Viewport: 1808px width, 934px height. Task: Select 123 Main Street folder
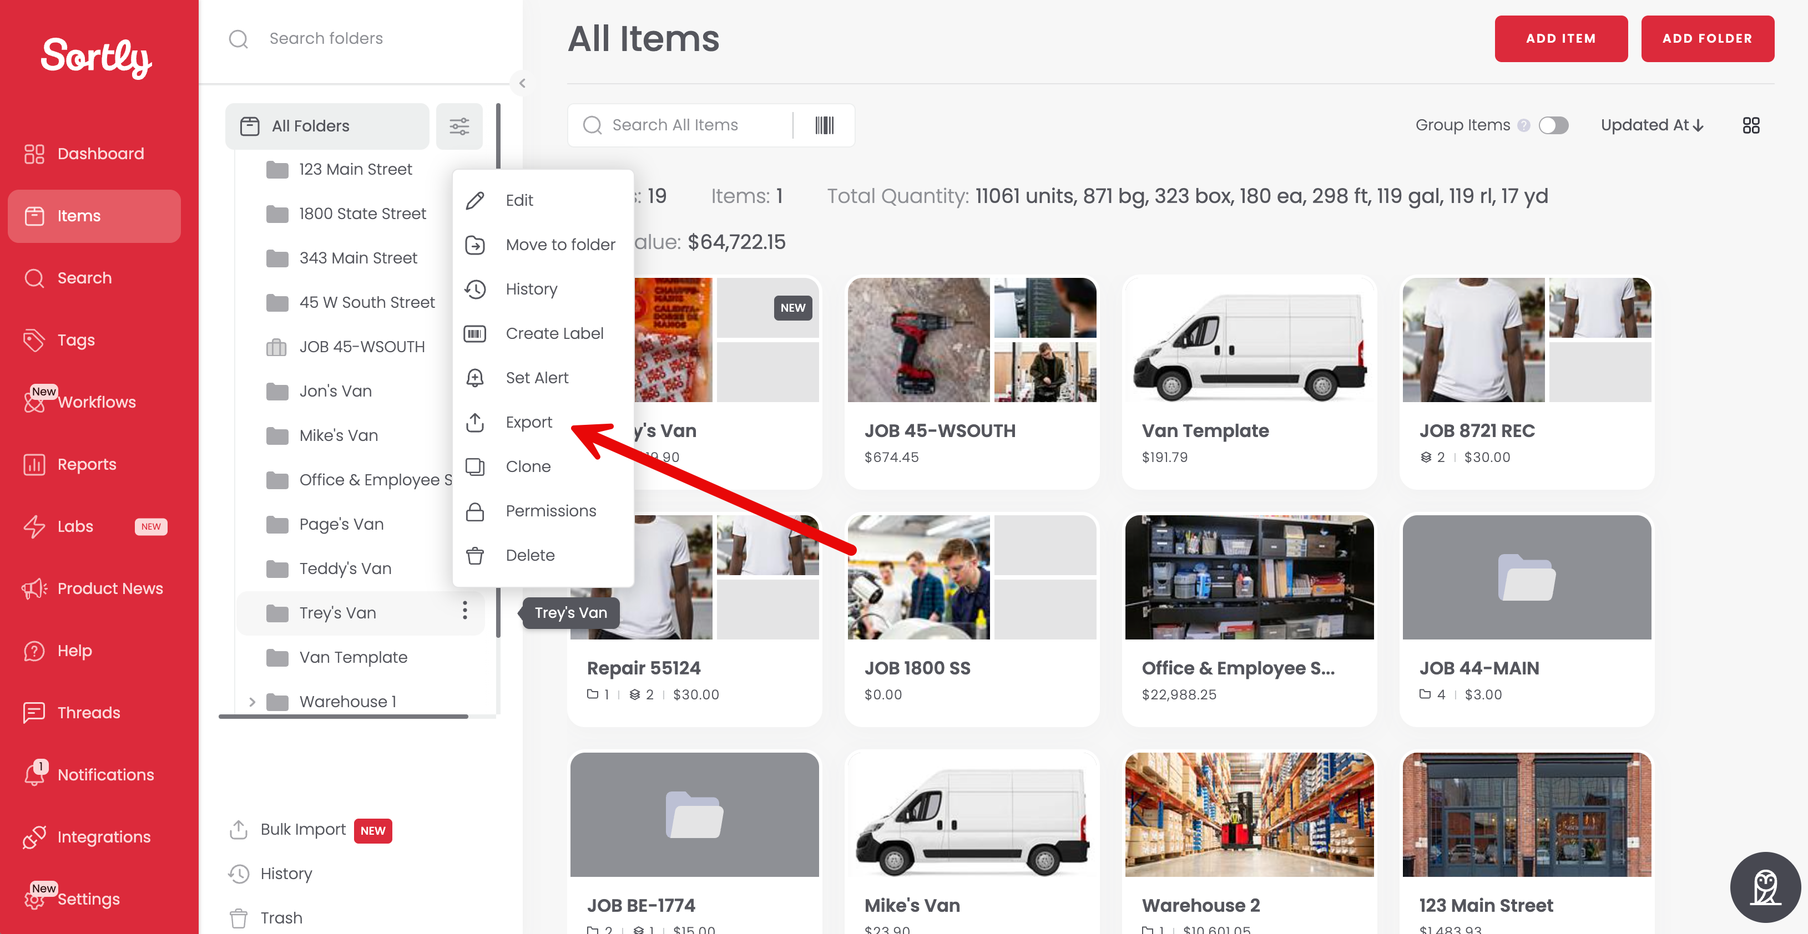339,169
